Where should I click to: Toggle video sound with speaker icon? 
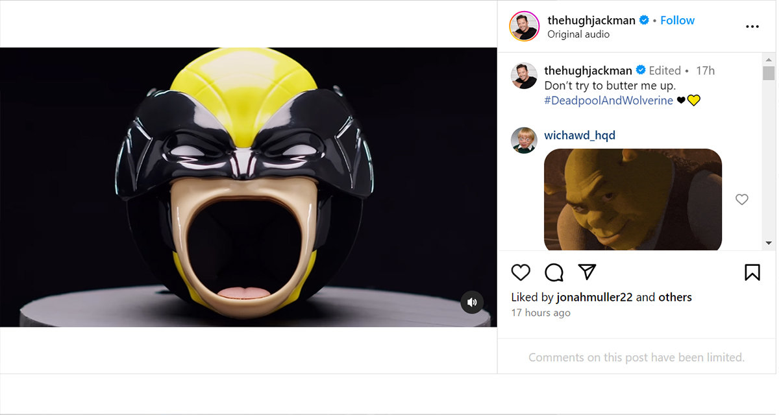click(x=472, y=302)
